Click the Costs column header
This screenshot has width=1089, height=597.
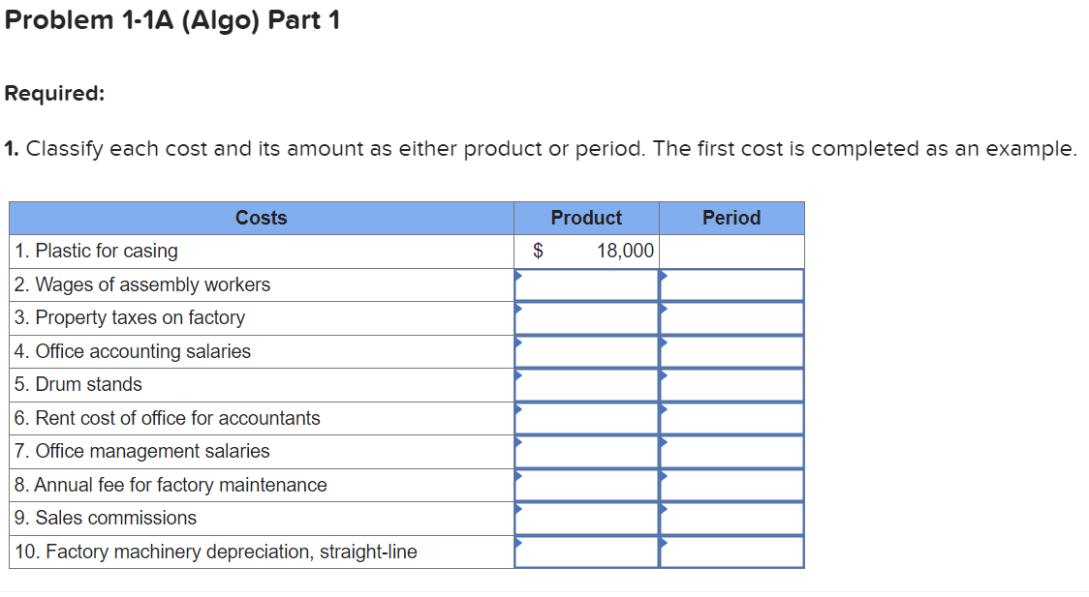click(262, 218)
